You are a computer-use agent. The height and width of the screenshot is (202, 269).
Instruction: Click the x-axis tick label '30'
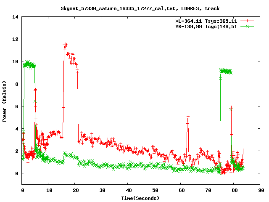tap(102, 190)
